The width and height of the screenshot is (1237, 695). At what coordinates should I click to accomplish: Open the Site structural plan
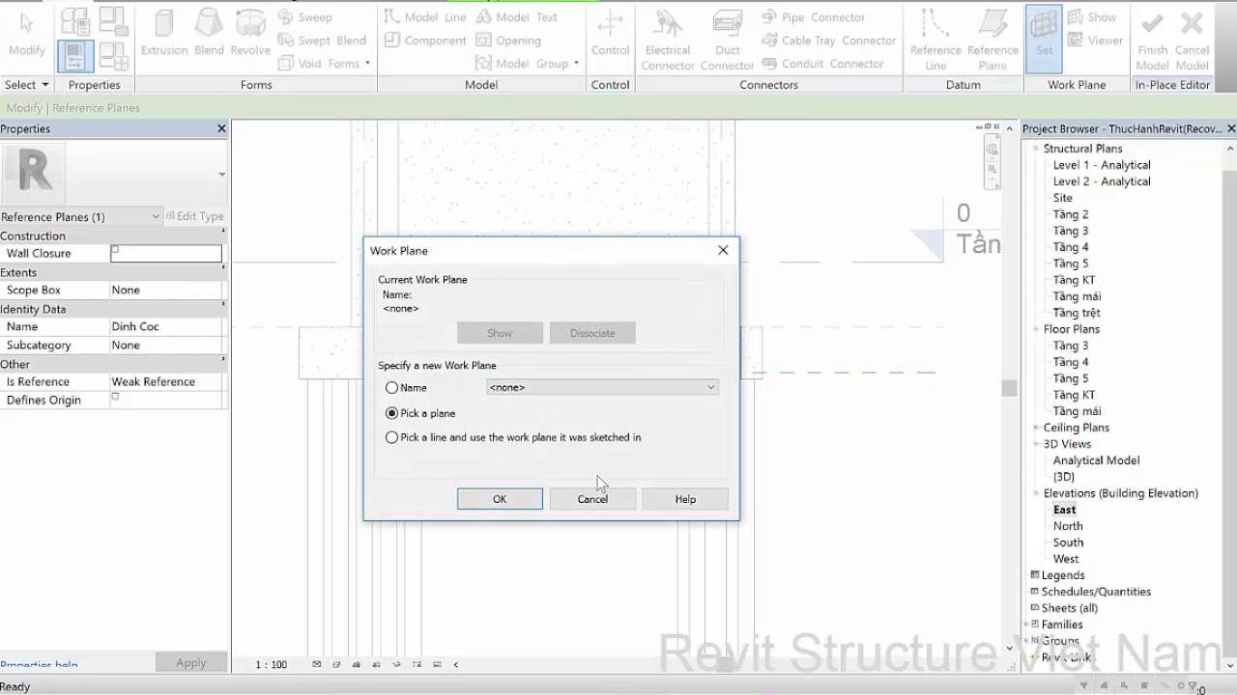pyautogui.click(x=1062, y=198)
